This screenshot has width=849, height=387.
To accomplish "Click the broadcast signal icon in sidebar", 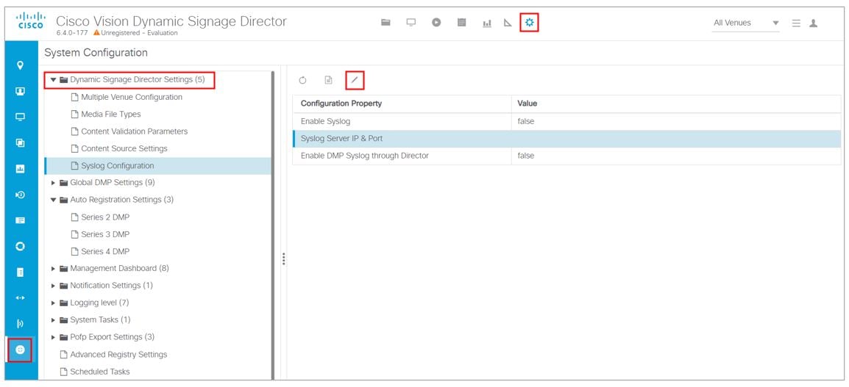I will coord(21,324).
